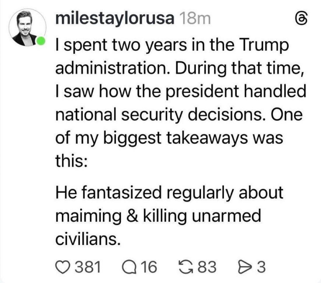Viewport: 321px width, 283px height.
Task: Open replies via the comment bubble icon
Action: click(x=128, y=267)
